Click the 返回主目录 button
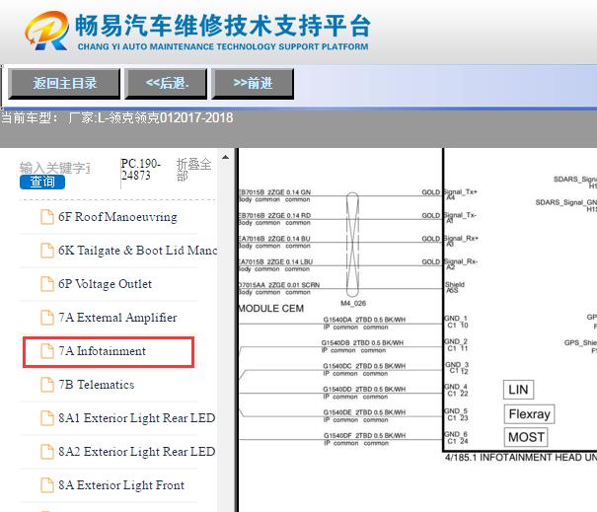The image size is (597, 512). click(64, 84)
